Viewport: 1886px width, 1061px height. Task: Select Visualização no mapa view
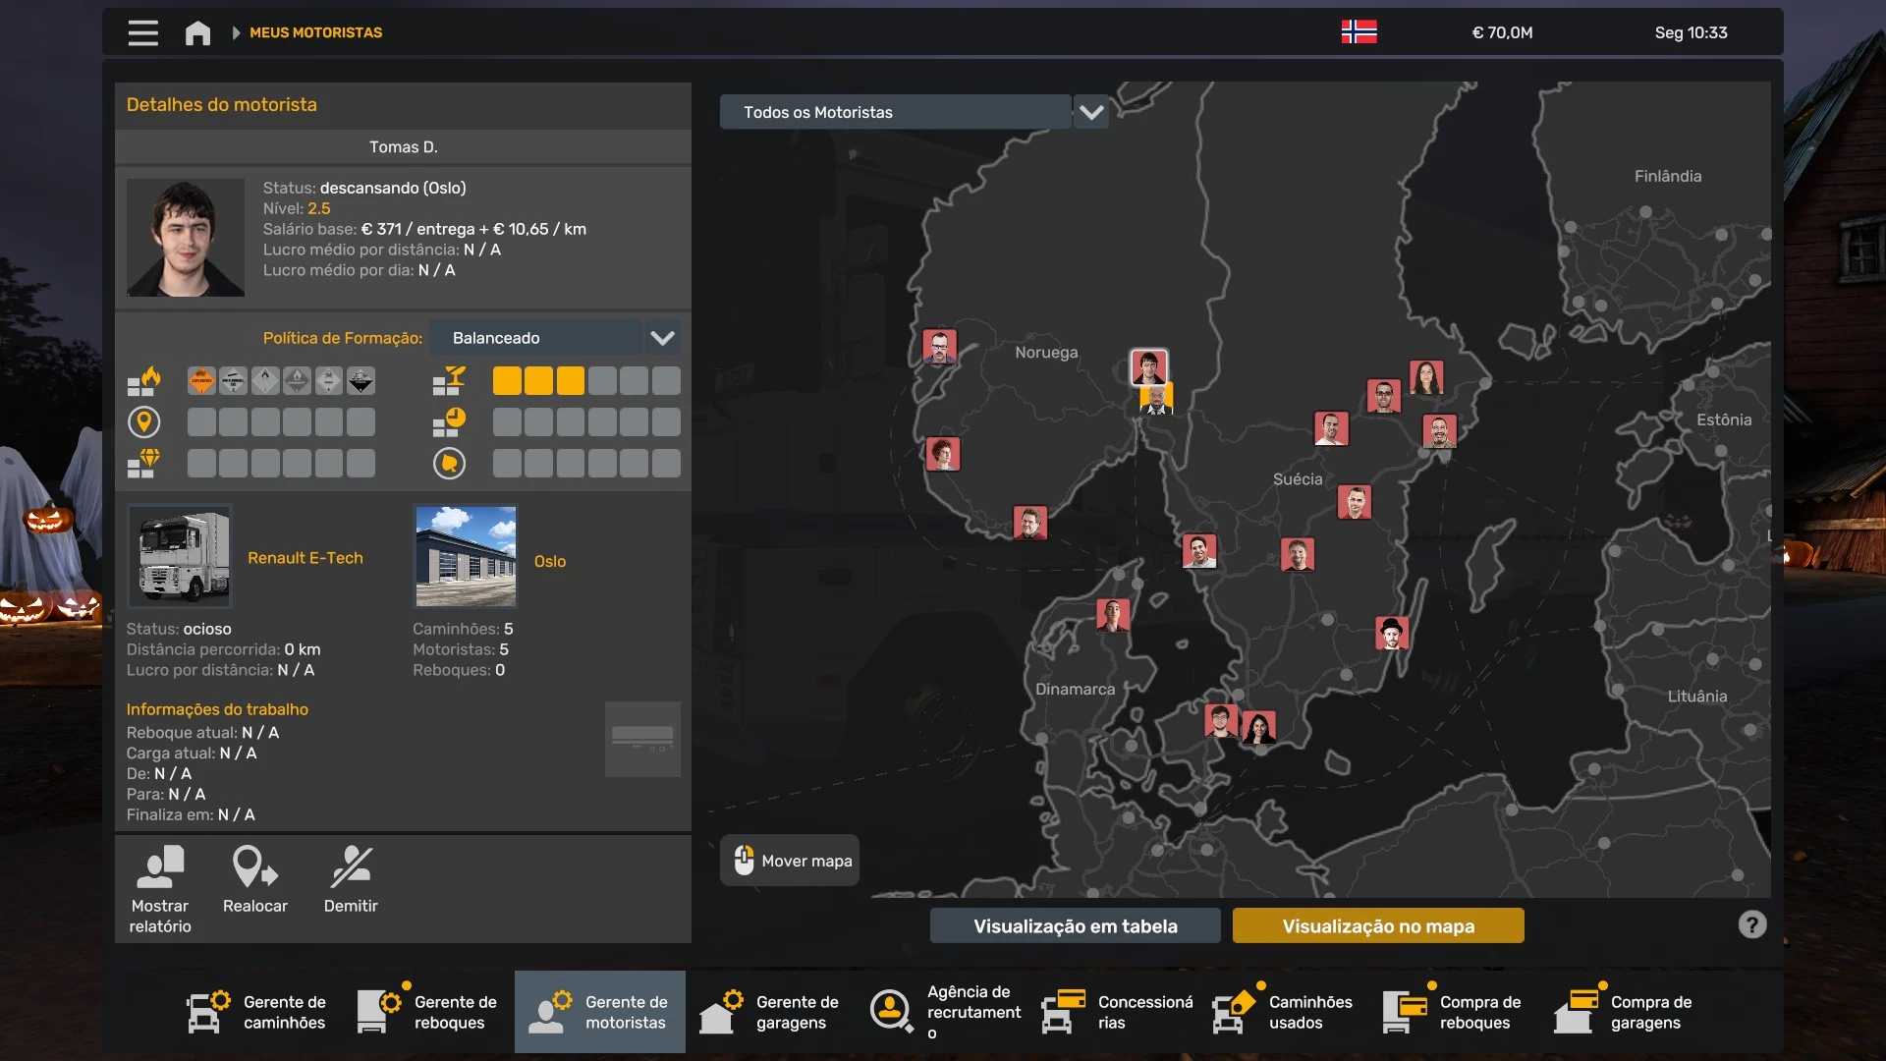(1377, 925)
